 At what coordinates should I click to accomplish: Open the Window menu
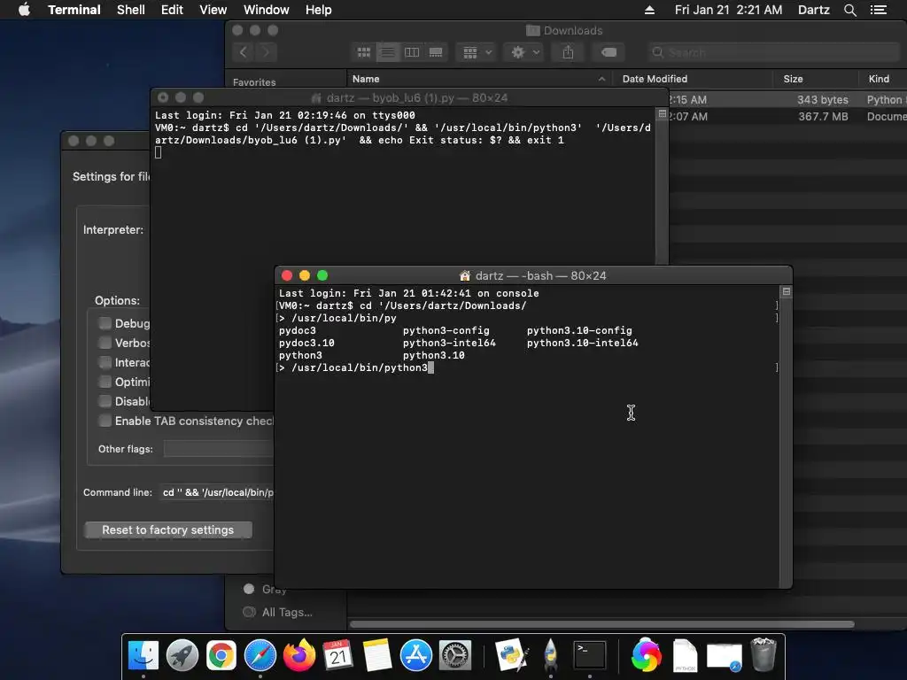[x=266, y=10]
